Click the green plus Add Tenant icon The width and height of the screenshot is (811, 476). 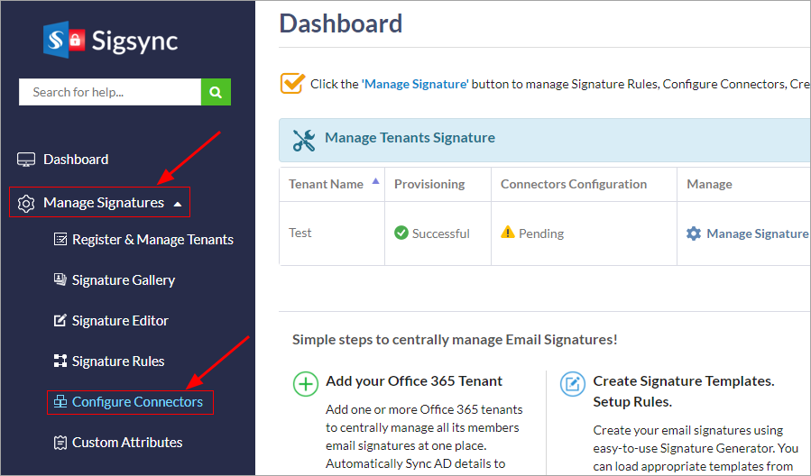pyautogui.click(x=306, y=383)
